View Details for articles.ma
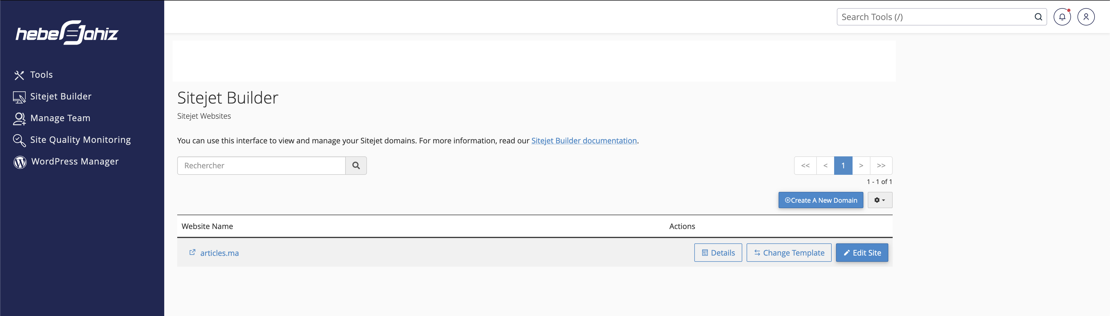Viewport: 1110px width, 316px height. (718, 253)
